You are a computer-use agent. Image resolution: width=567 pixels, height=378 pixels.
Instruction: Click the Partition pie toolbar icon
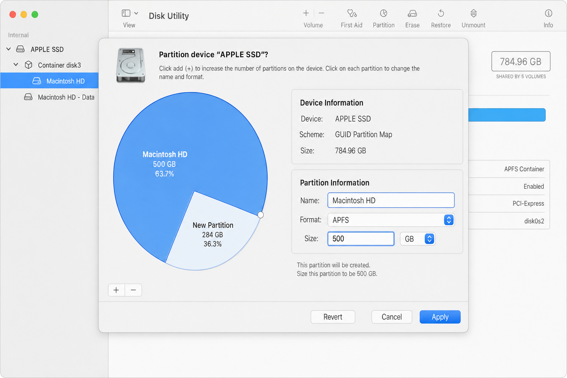[384, 14]
